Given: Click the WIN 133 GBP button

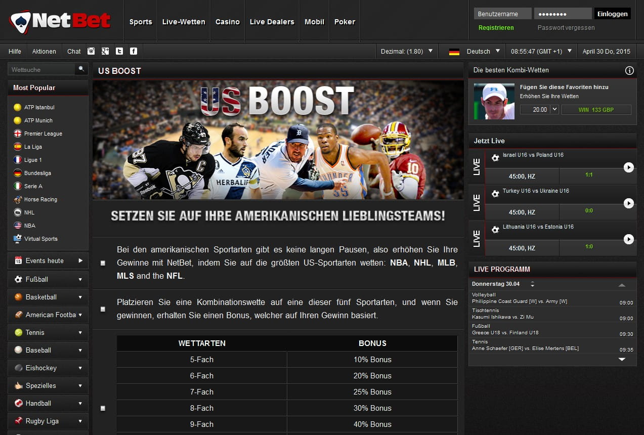Looking at the screenshot, I should (x=596, y=109).
